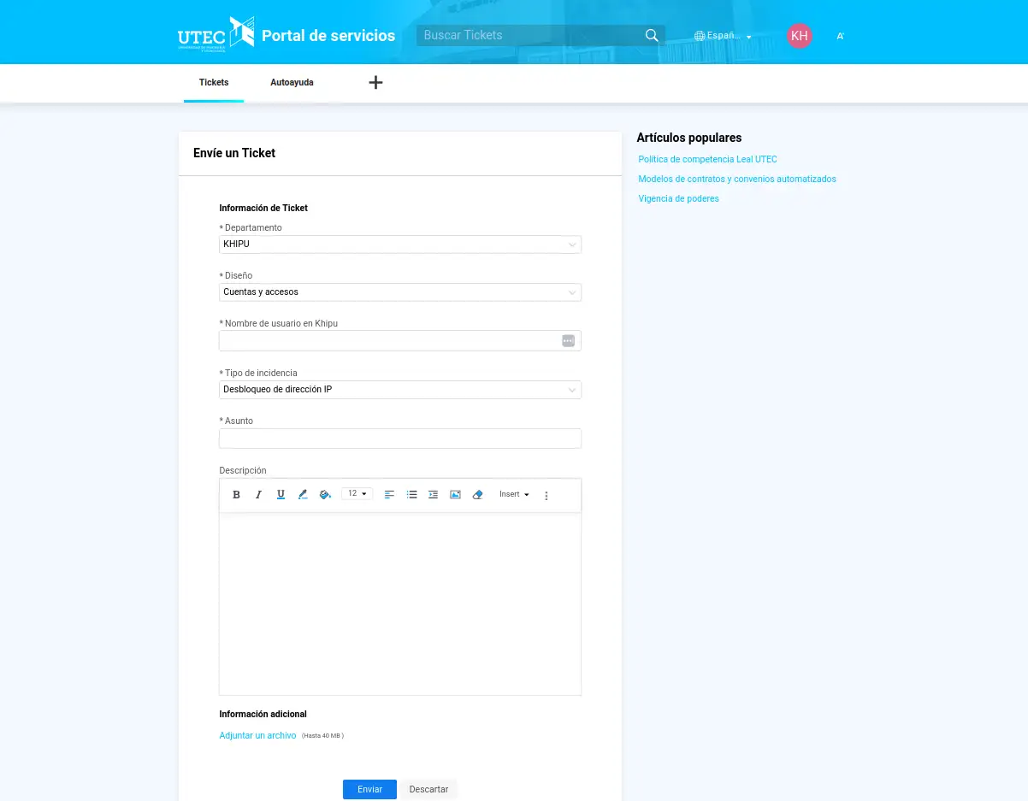
Task: Submit the ticket with Enviar button
Action: (x=369, y=789)
